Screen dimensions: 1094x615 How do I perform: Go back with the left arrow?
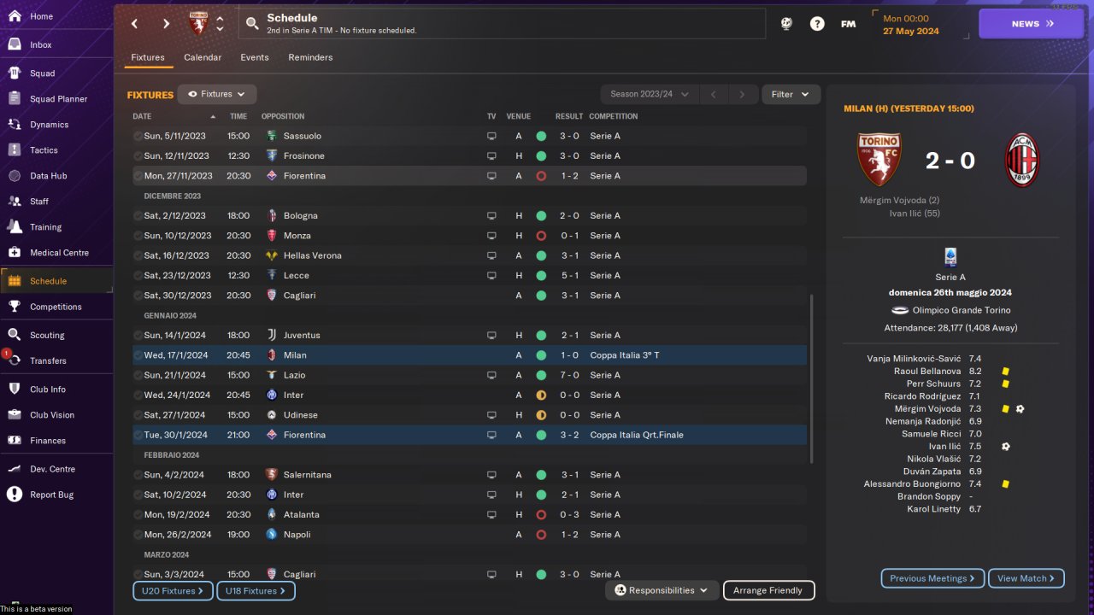(134, 24)
